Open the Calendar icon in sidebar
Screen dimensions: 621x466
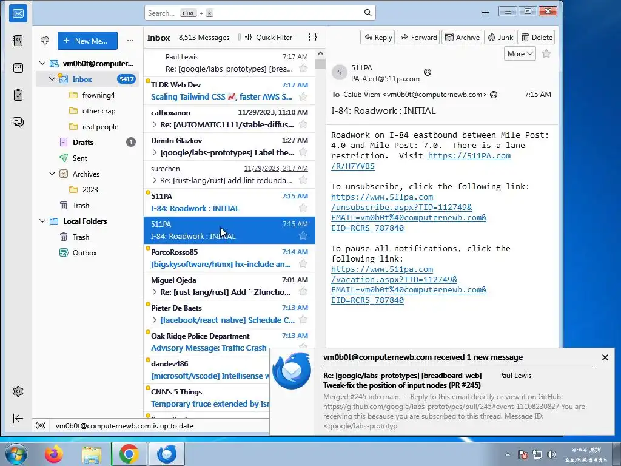coord(18,68)
